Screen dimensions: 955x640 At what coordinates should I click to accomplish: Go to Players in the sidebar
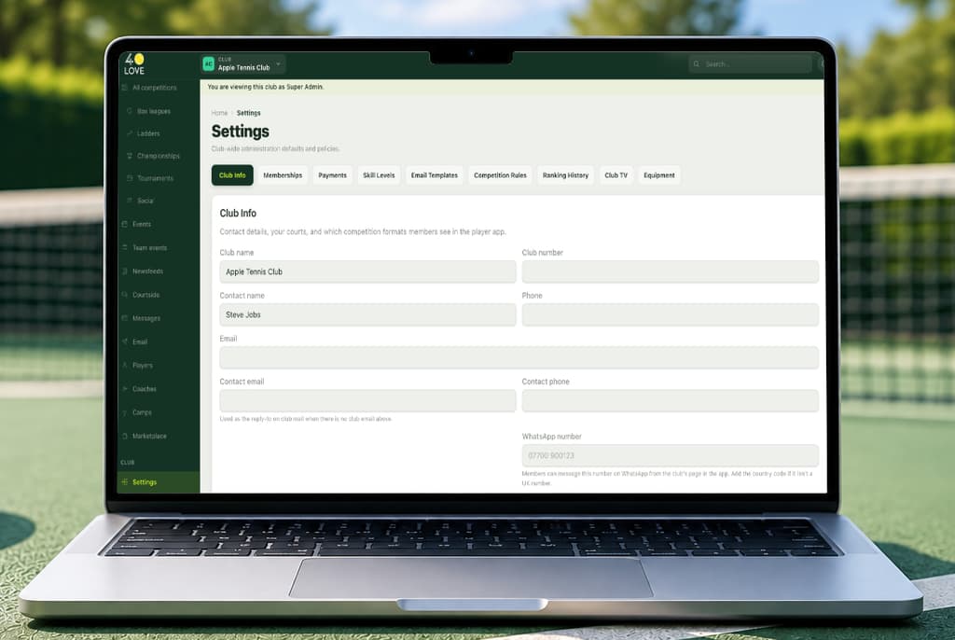(138, 366)
